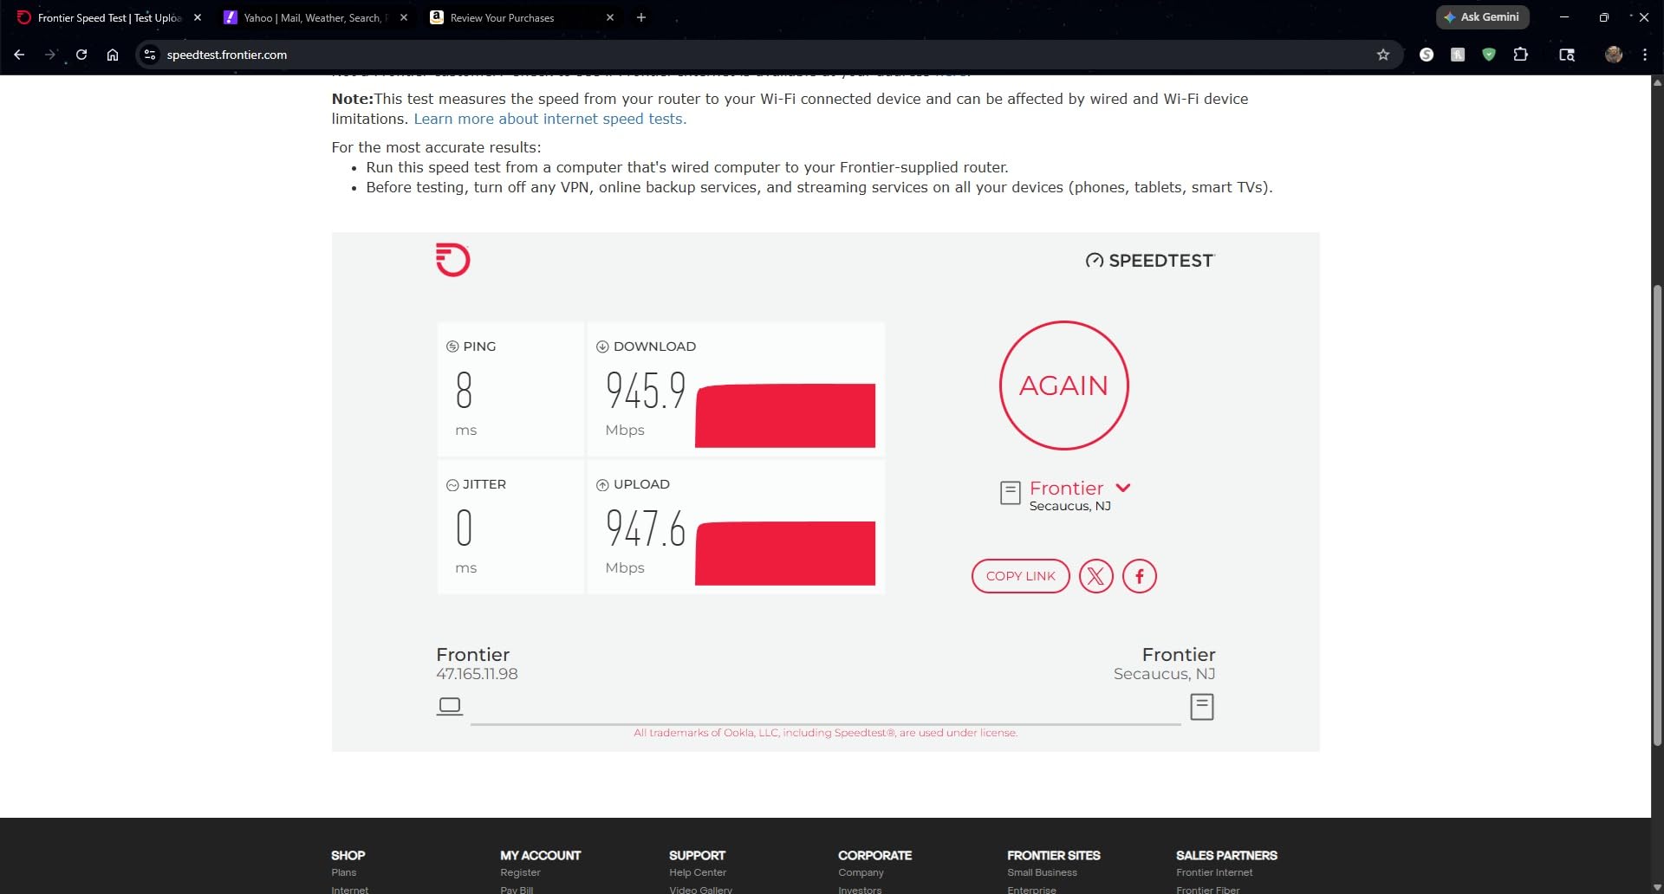Image resolution: width=1664 pixels, height=894 pixels.
Task: Click the vertical page scrollbar thumb
Action: [1657, 515]
